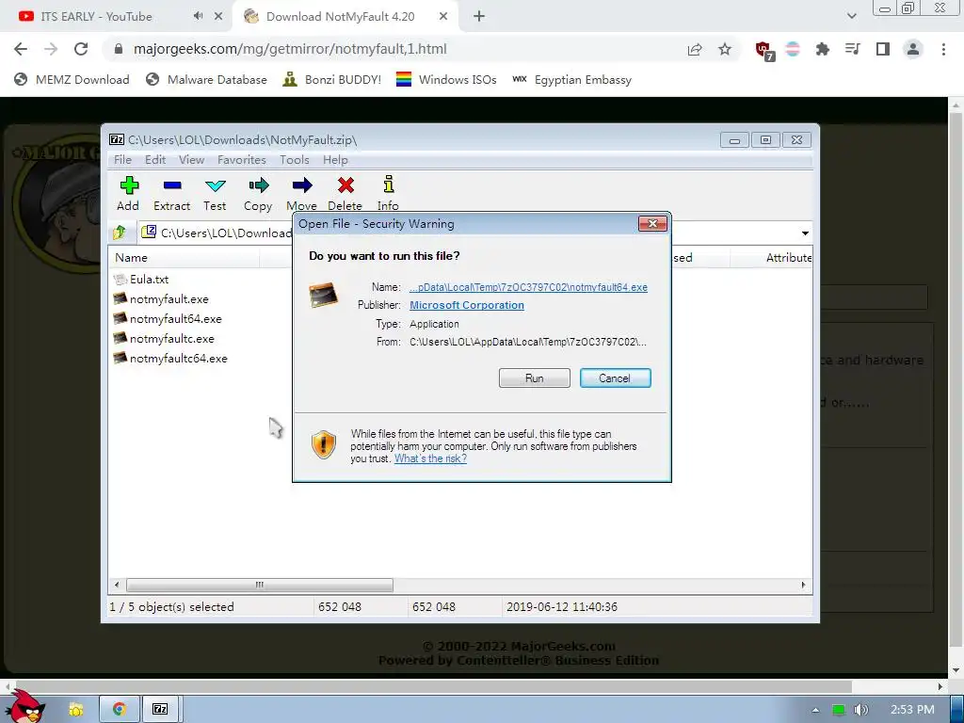Switch to Chrome in the taskbar
The width and height of the screenshot is (964, 723).
click(120, 710)
